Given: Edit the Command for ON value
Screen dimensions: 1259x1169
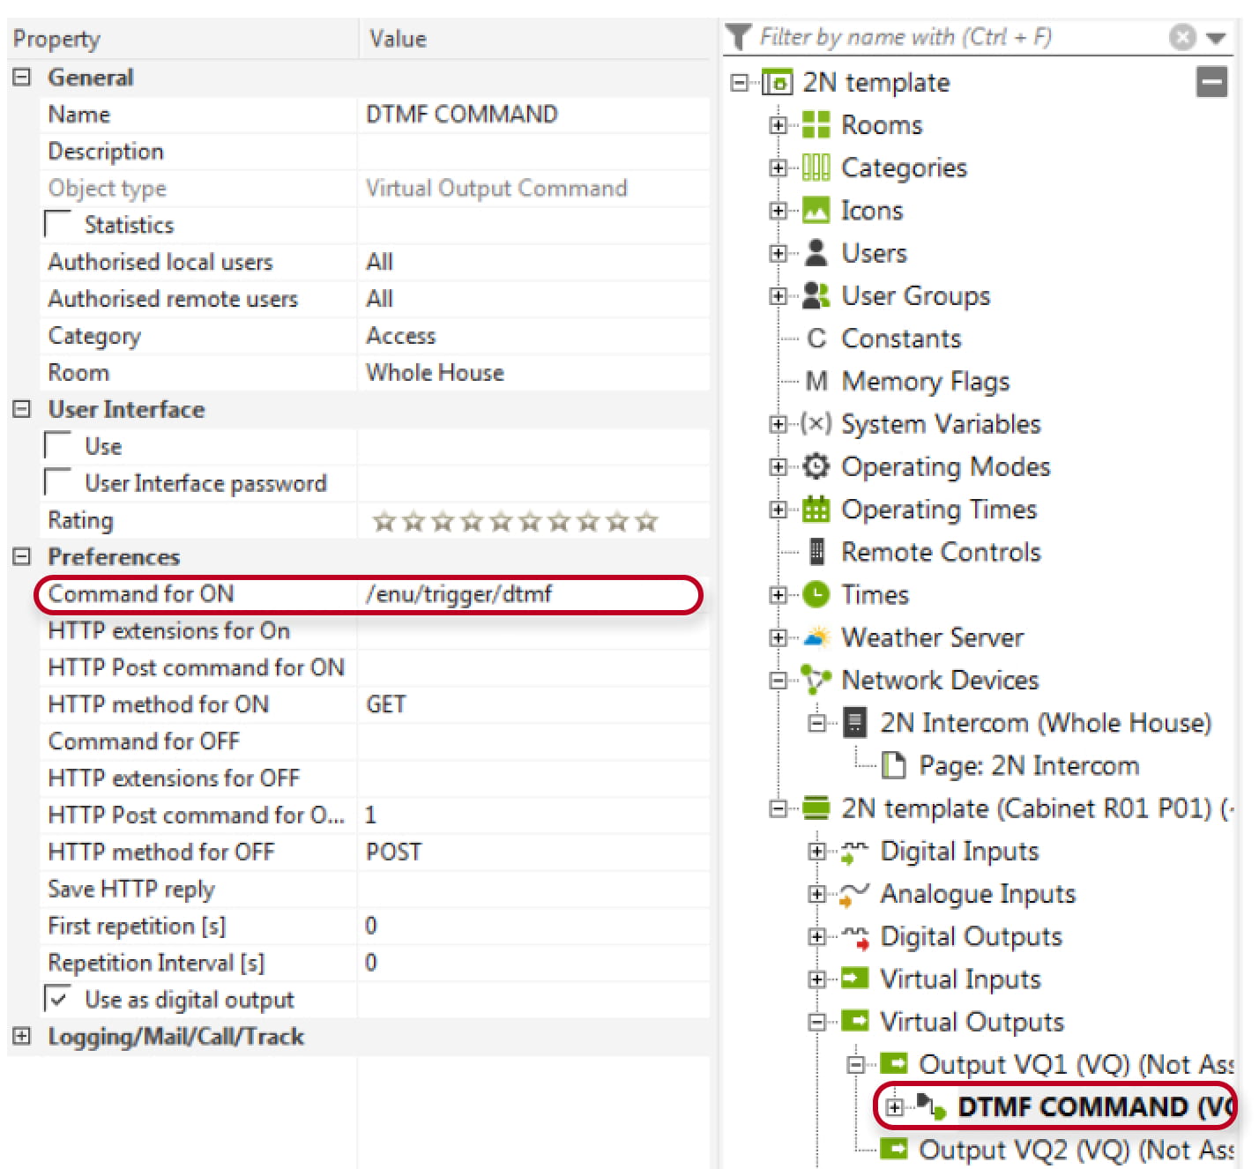Looking at the screenshot, I should coord(533,594).
